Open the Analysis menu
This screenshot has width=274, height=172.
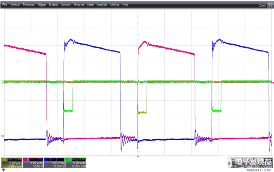pos(101,4)
